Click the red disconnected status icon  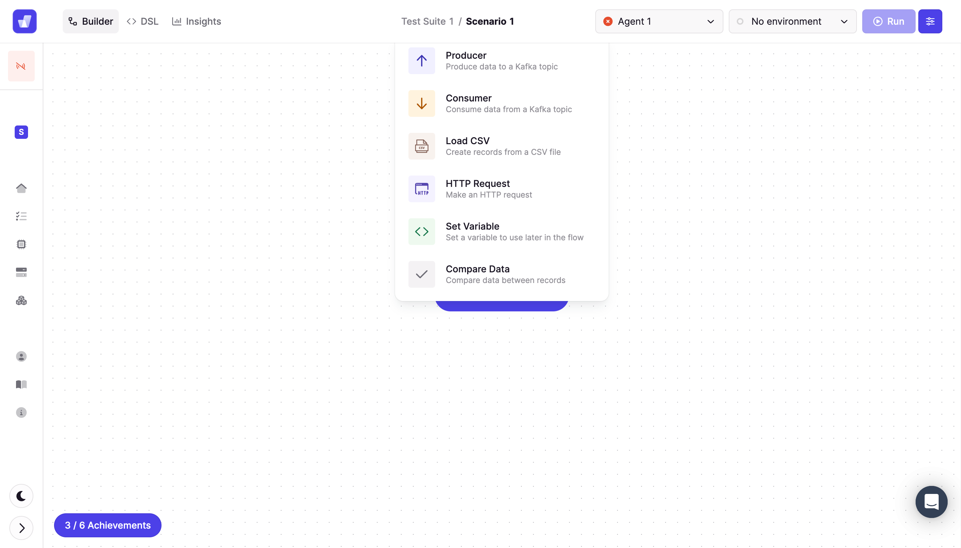(x=21, y=66)
